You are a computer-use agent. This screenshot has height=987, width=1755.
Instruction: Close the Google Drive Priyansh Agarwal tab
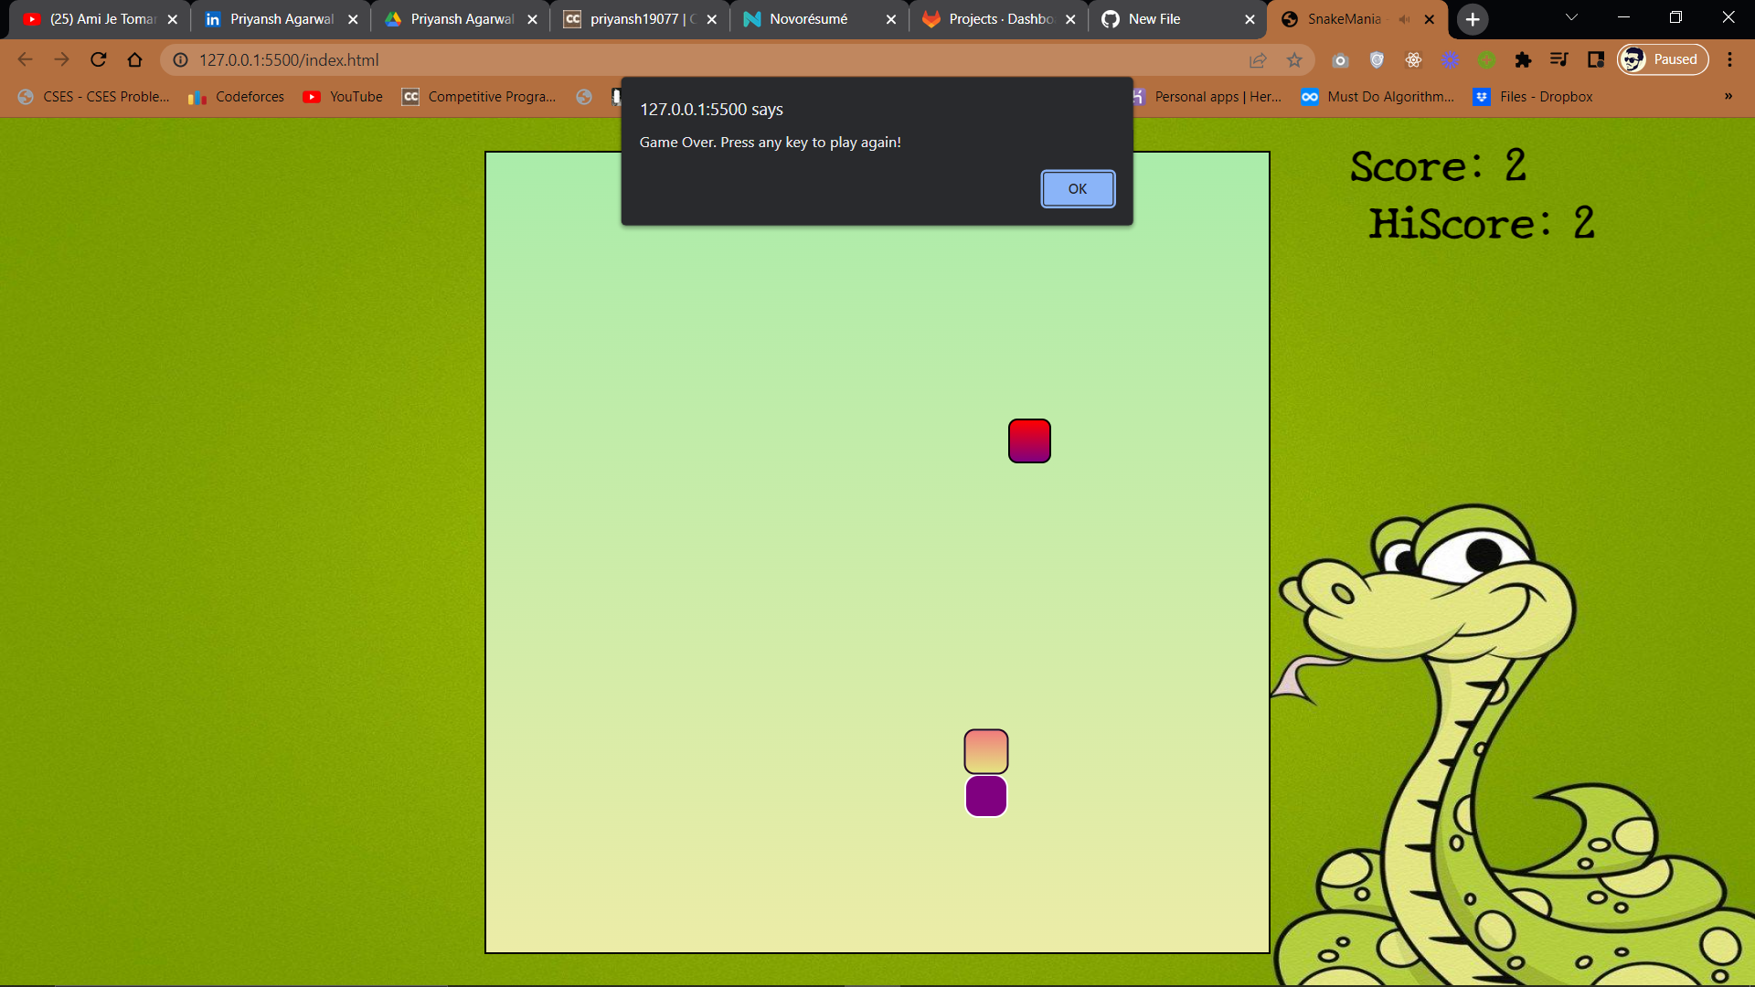(x=532, y=19)
